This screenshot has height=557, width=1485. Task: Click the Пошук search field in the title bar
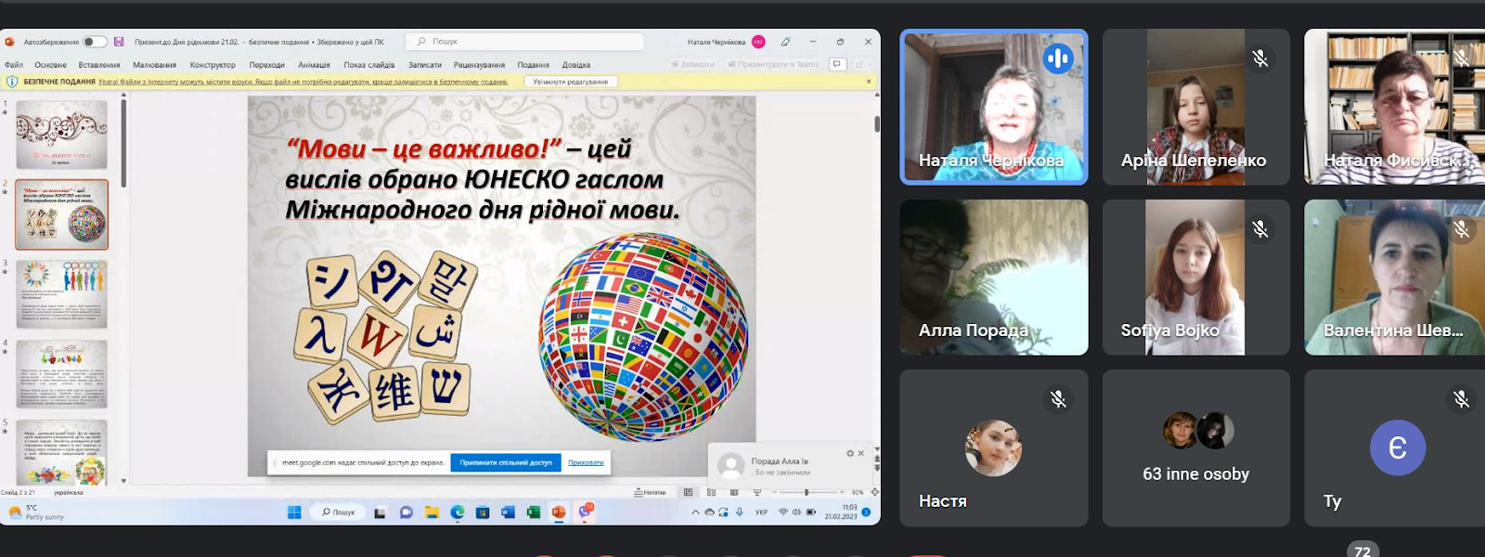(x=524, y=42)
